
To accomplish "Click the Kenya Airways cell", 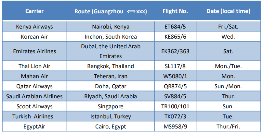I will [x=34, y=27].
